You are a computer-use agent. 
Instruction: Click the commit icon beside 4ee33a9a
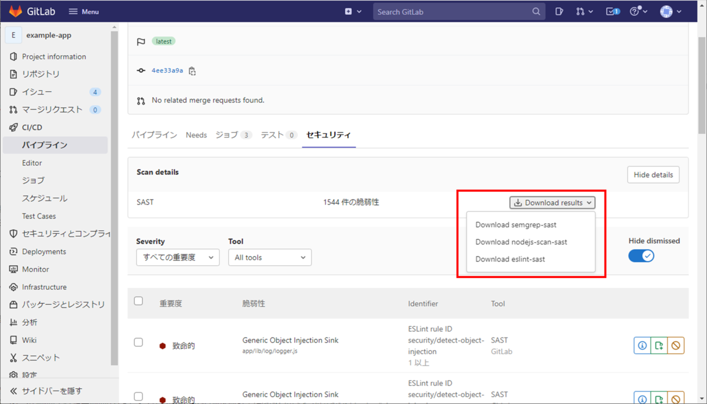[141, 71]
